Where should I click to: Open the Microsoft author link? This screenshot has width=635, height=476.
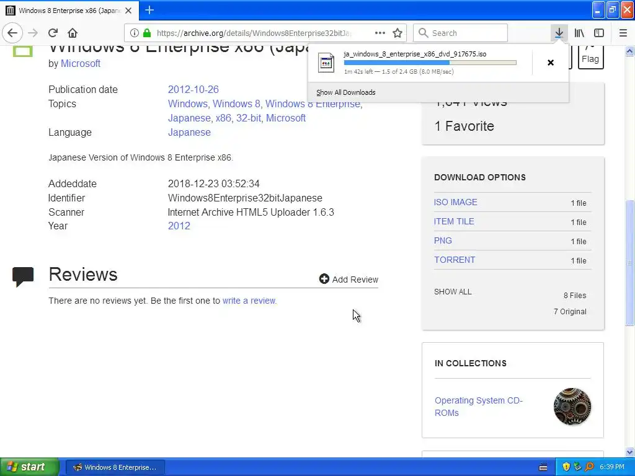tap(81, 64)
